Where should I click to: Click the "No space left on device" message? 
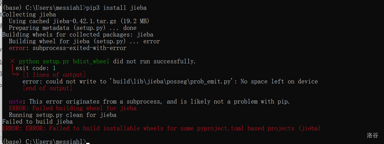coord(279,81)
